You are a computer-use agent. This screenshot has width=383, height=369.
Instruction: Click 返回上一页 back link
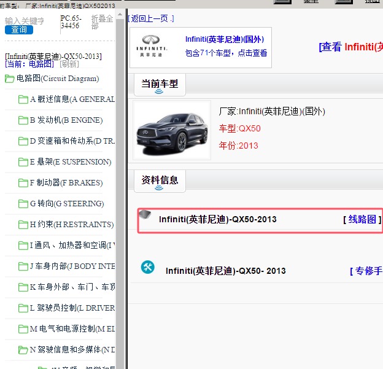151,18
